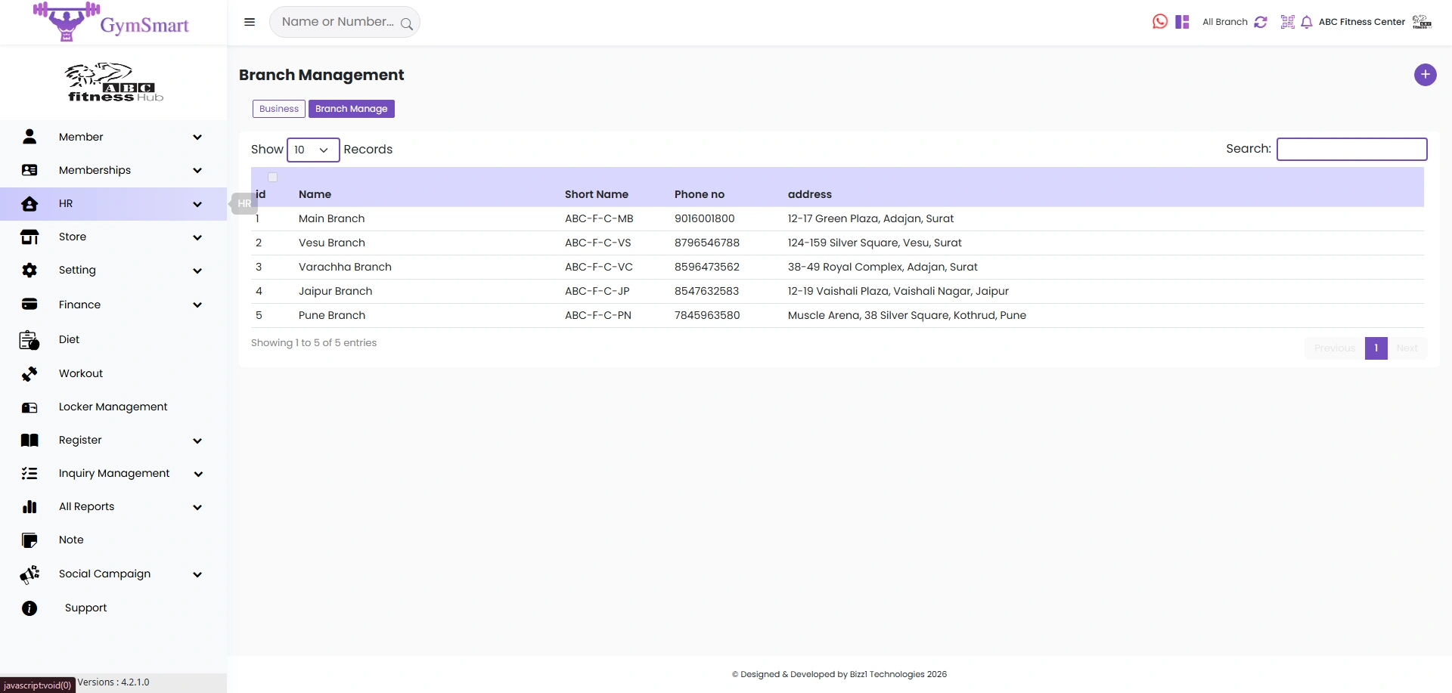Screen dimensions: 1452x693
Task: Click the Memberships card icon in sidebar
Action: [29, 170]
